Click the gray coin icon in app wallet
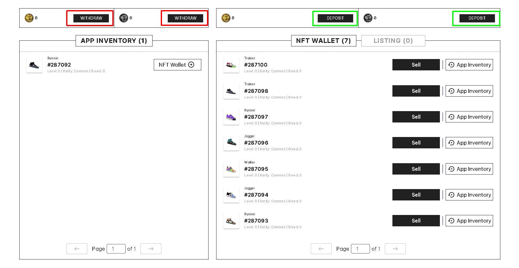519x268 pixels. [124, 18]
